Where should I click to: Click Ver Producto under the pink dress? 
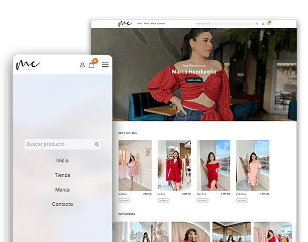point(124,200)
